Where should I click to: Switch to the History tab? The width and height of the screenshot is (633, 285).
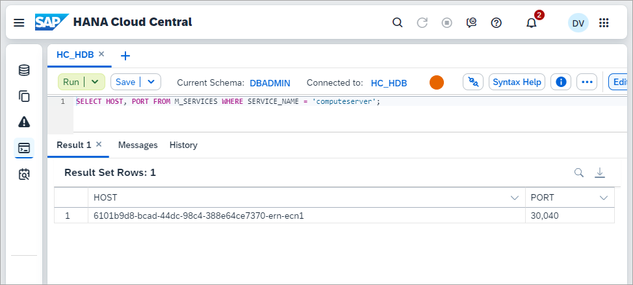(183, 145)
